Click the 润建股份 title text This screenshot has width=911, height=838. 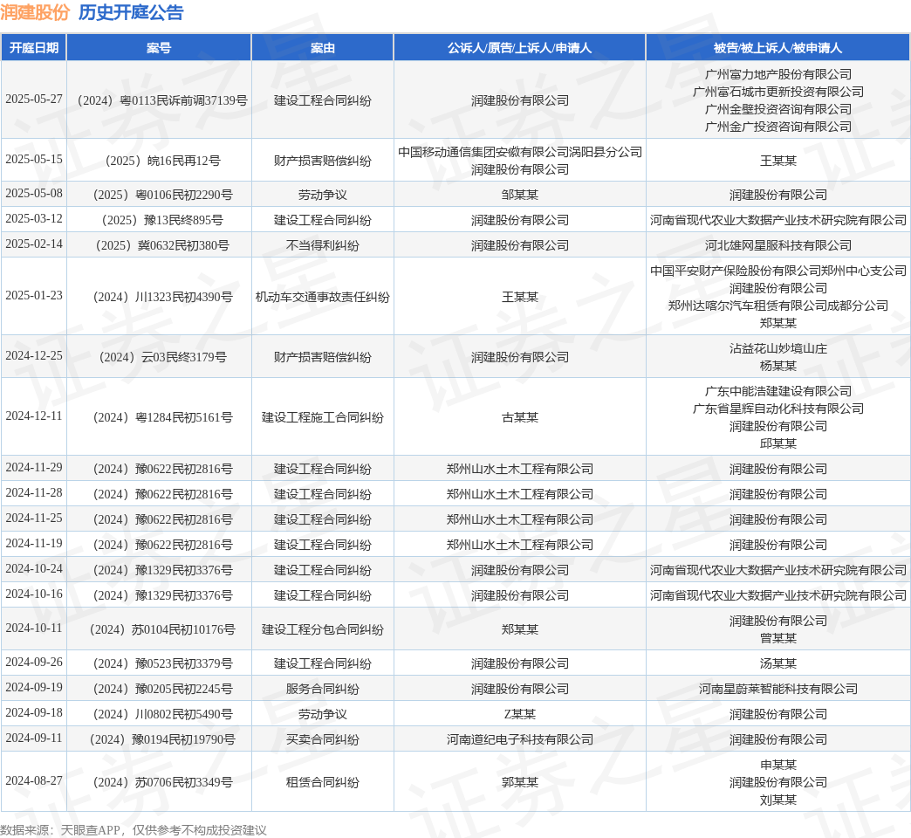tap(35, 12)
